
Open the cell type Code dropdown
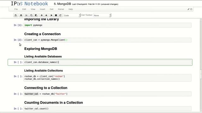pos(72,15)
